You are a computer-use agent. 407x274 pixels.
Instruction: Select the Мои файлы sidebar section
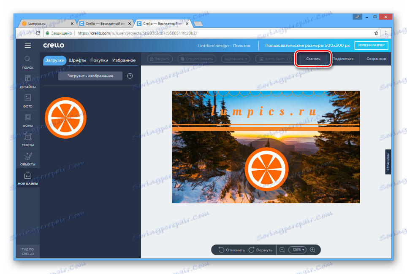[28, 178]
